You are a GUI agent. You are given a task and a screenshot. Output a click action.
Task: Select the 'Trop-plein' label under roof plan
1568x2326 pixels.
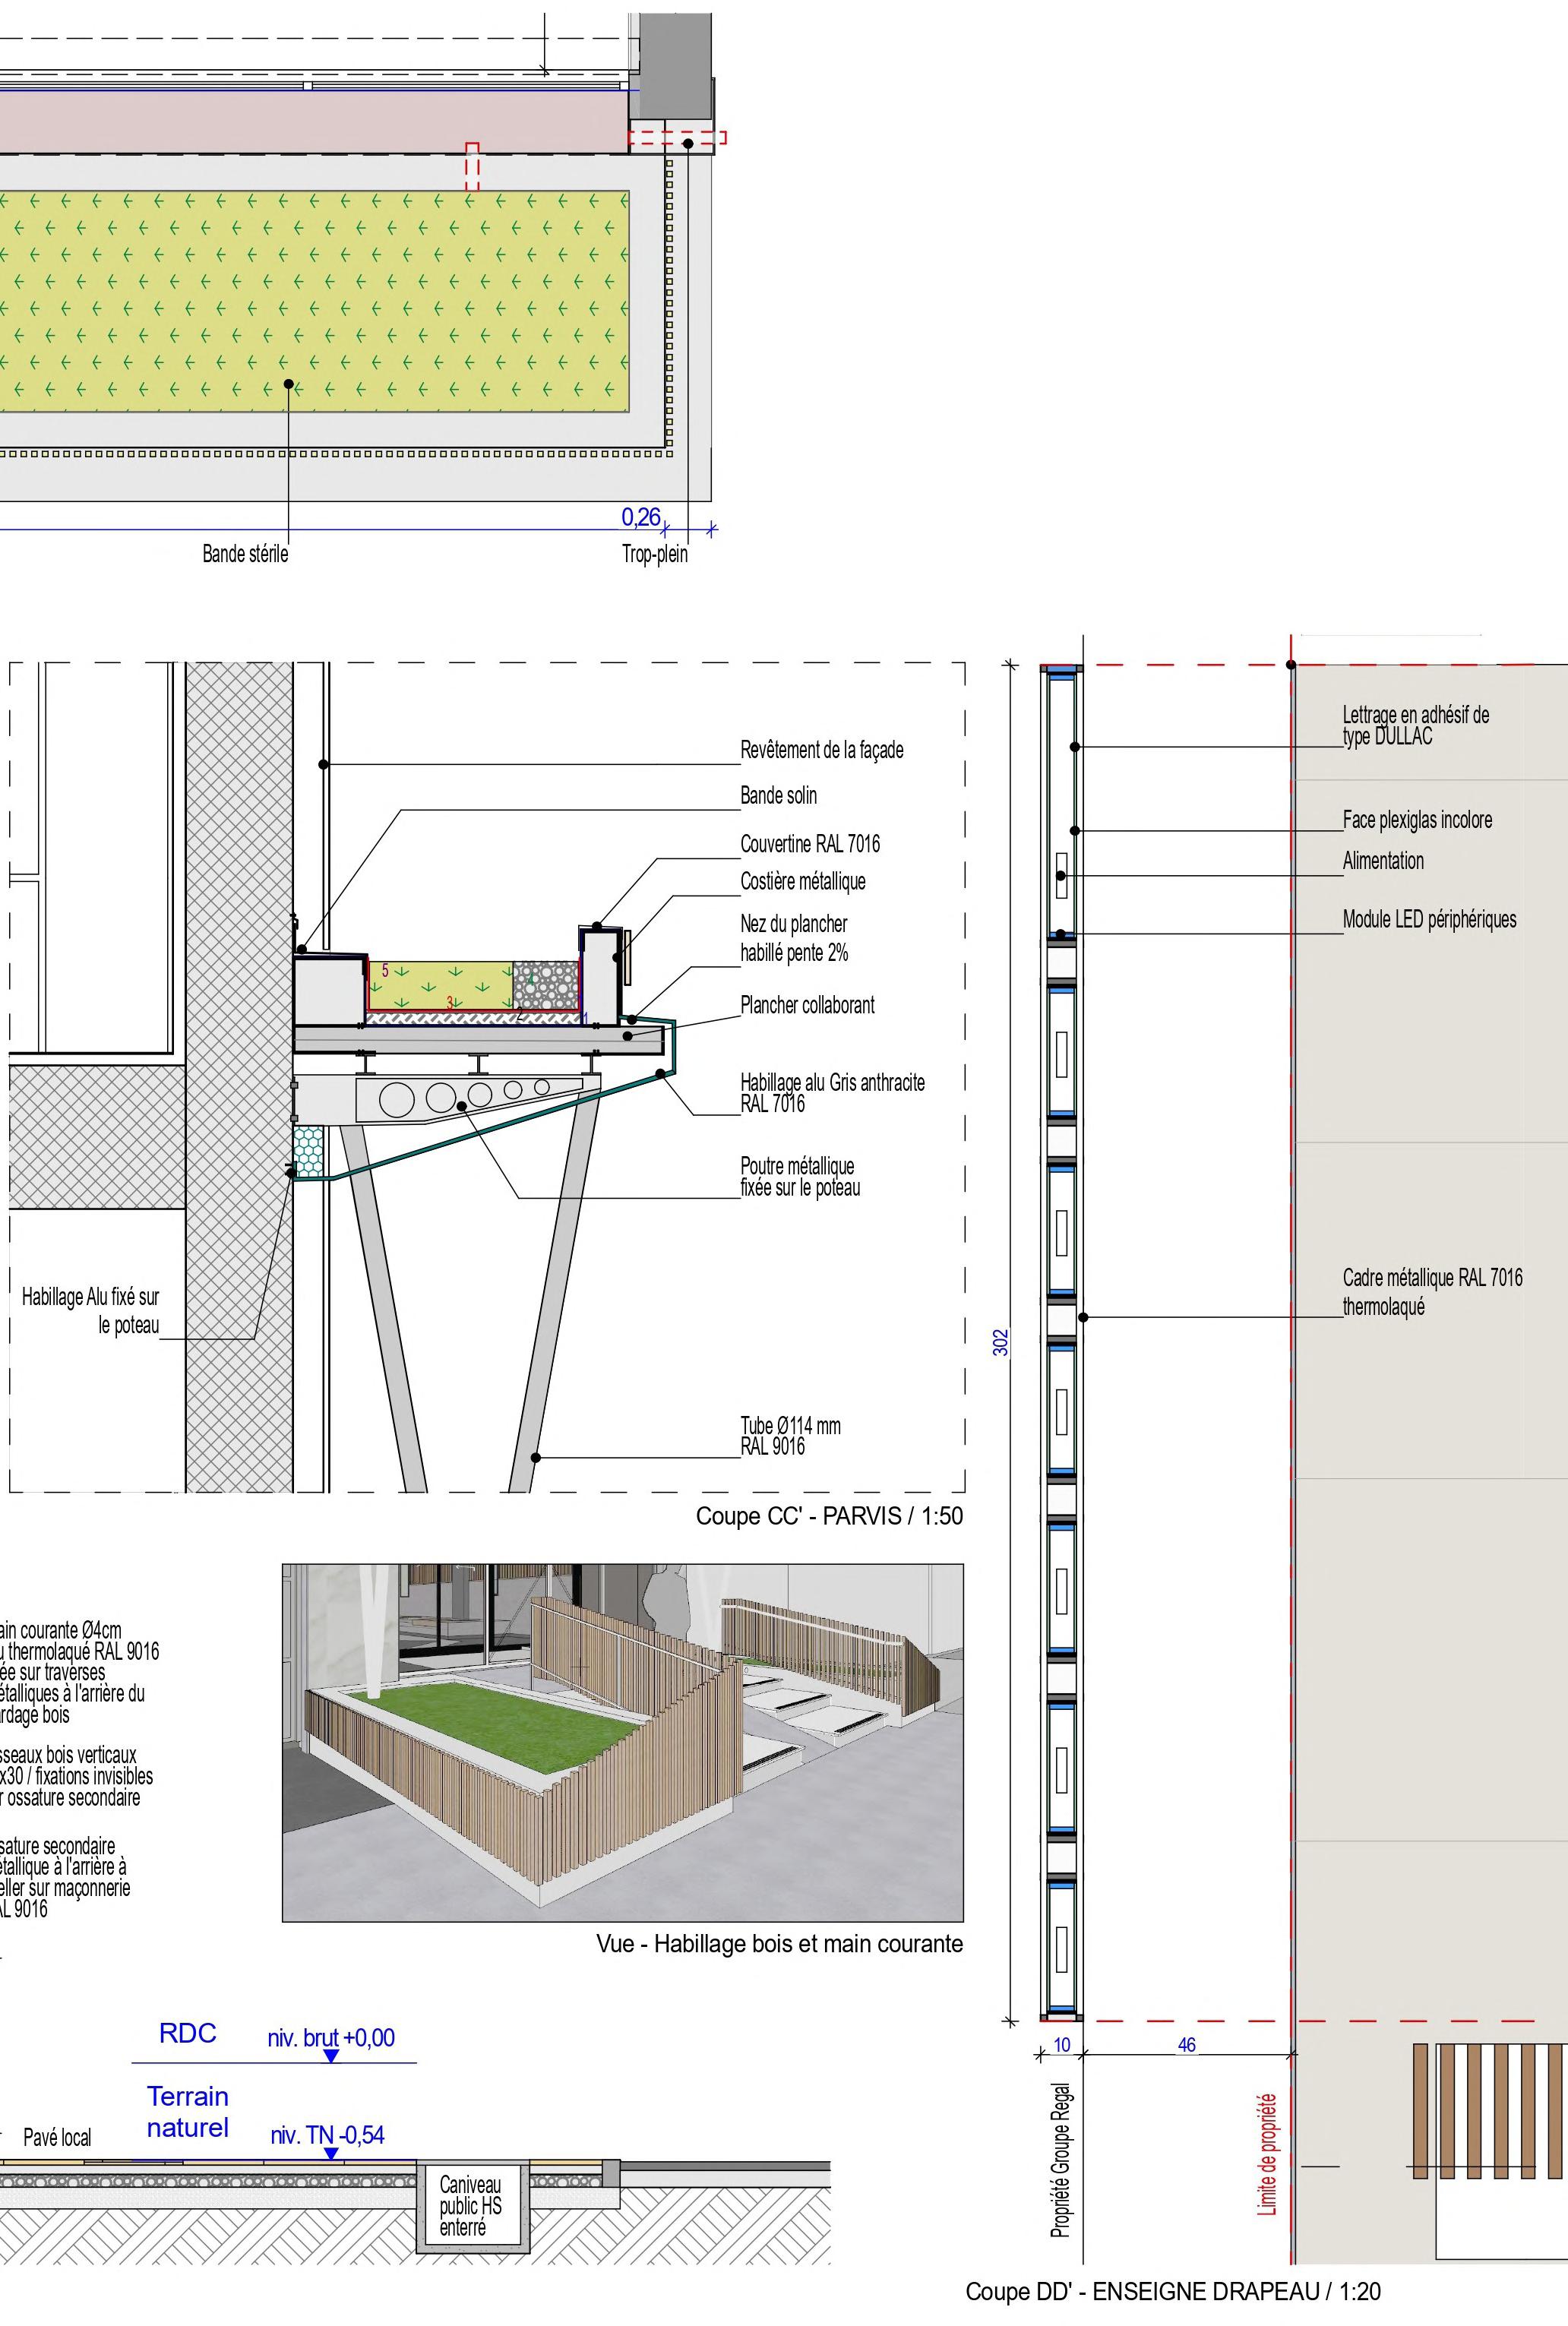pos(654,554)
